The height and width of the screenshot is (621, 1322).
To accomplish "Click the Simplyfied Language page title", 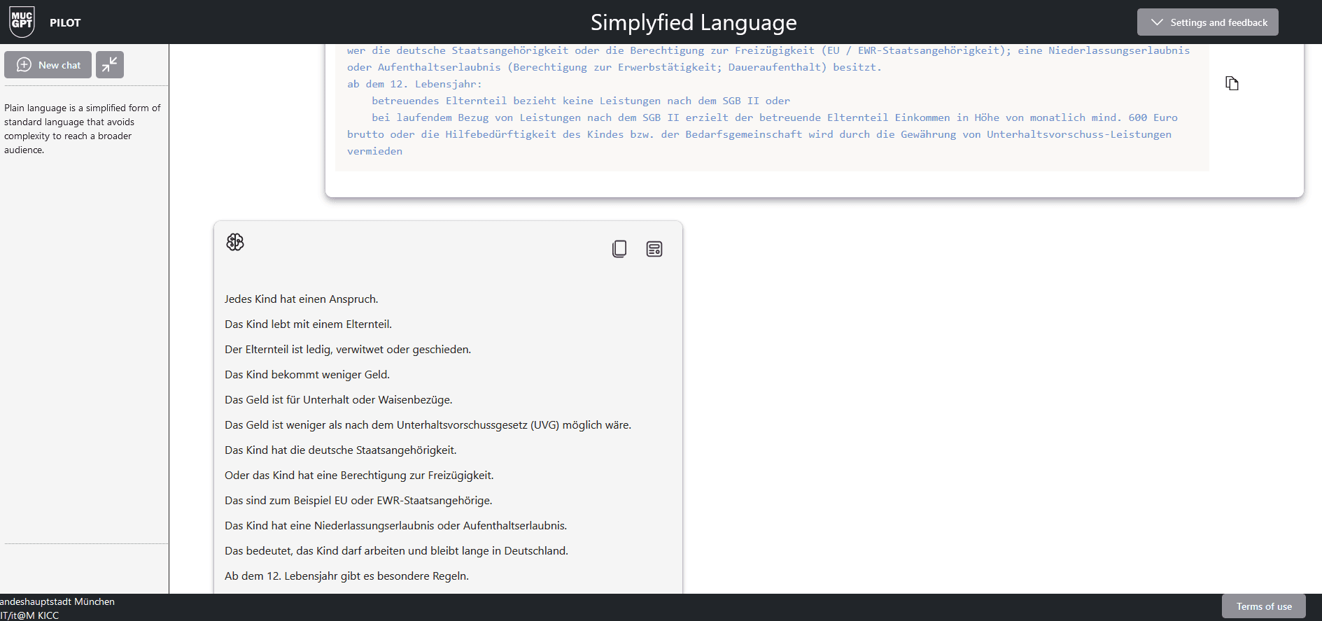I will pos(693,22).
